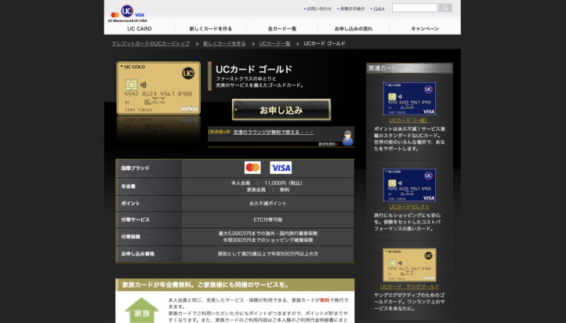The height and width of the screenshot is (323, 566).
Task: Click the クレジットカードのUCカードトップ breadcrumb link
Action: tap(151, 44)
